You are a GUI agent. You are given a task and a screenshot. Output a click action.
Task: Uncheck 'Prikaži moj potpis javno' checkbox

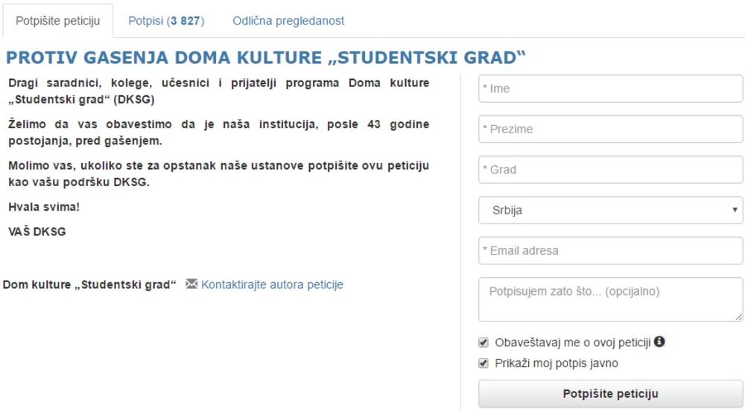coord(484,364)
